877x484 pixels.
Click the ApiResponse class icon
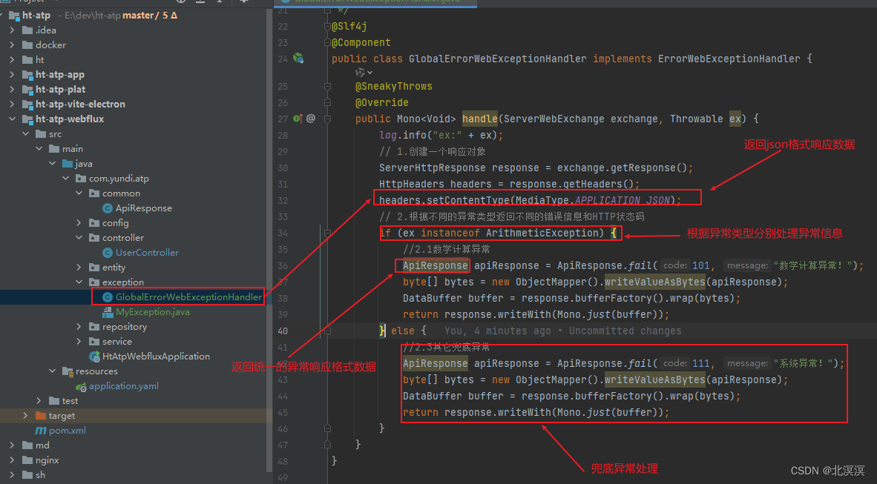click(x=108, y=208)
